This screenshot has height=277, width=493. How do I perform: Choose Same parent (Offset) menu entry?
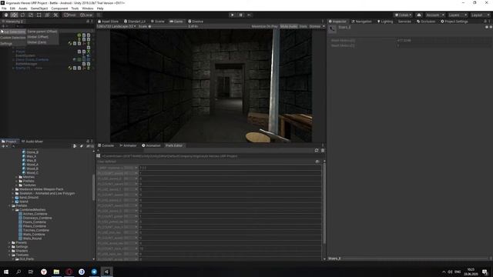[x=42, y=32]
